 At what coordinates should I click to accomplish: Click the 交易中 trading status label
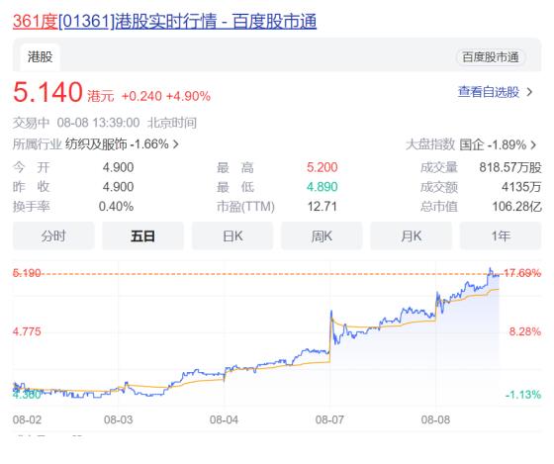[x=31, y=123]
